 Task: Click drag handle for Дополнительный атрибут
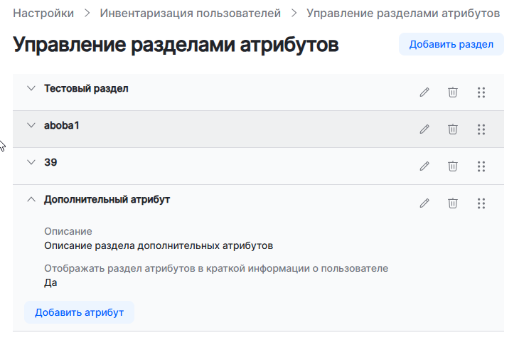[x=481, y=203]
